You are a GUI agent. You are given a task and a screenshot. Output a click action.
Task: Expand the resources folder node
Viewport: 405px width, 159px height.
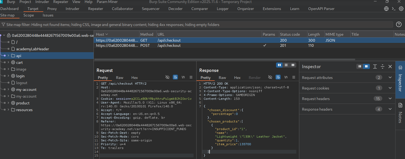(x=8, y=110)
